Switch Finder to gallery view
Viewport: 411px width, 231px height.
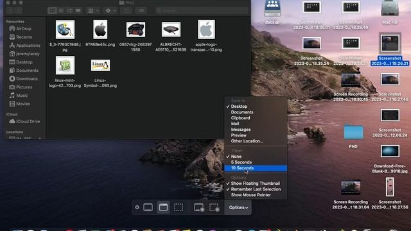click(78, 10)
